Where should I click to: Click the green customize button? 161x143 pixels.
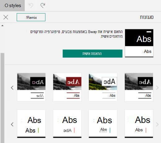pyautogui.click(x=93, y=54)
